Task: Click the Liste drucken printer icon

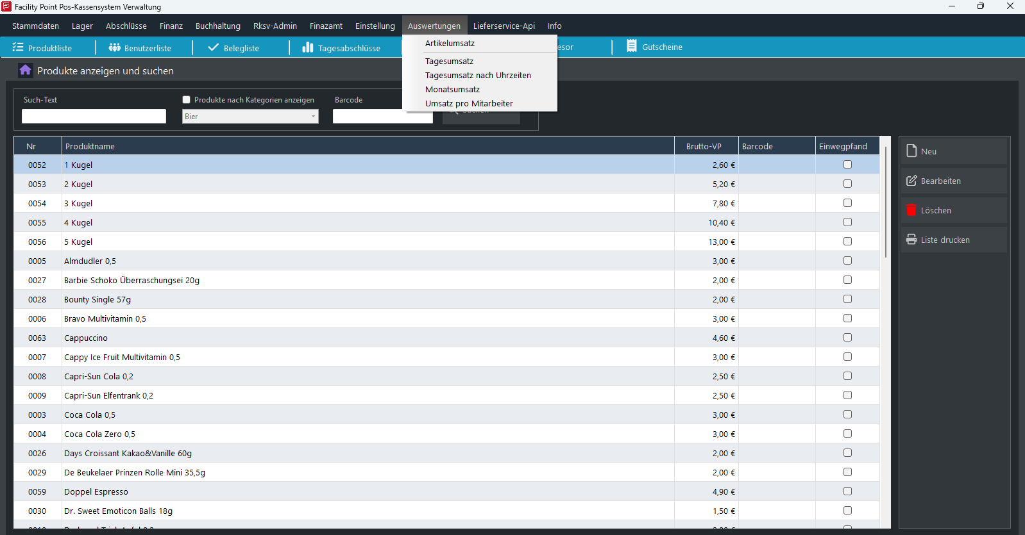Action: [911, 240]
